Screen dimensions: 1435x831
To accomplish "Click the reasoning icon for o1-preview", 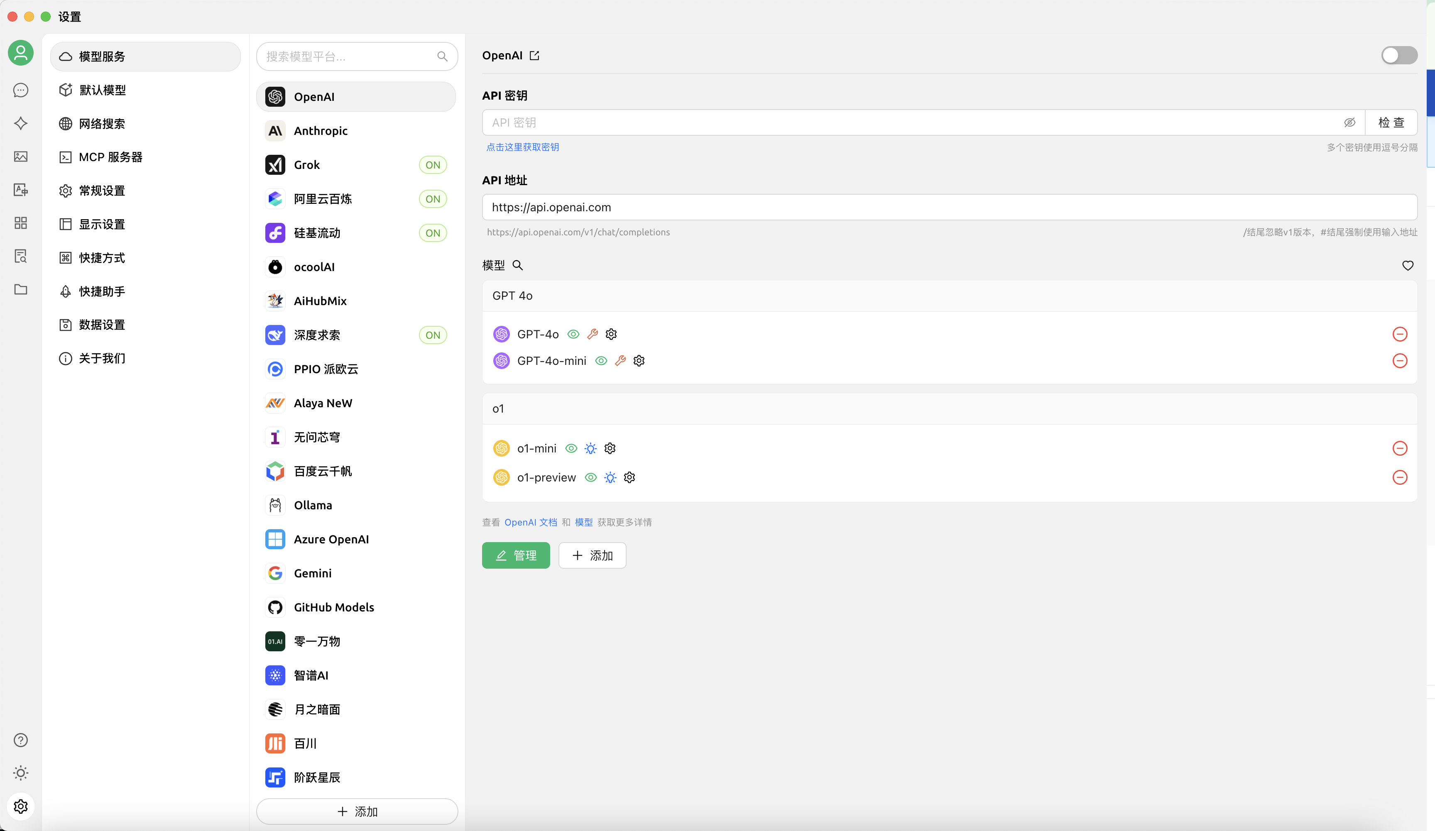I will pyautogui.click(x=610, y=477).
